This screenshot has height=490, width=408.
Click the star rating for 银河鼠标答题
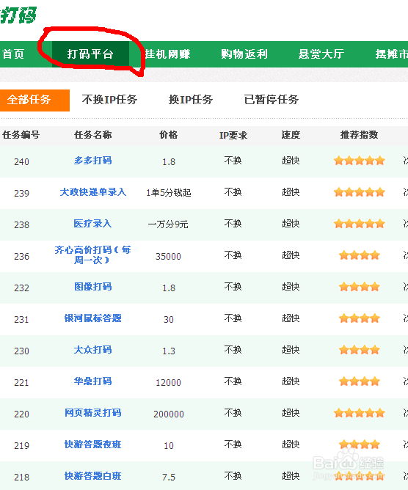point(360,318)
